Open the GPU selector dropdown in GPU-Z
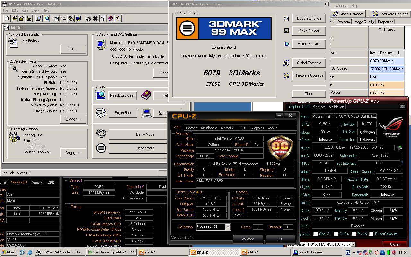411x257 pixels. [x=354, y=244]
